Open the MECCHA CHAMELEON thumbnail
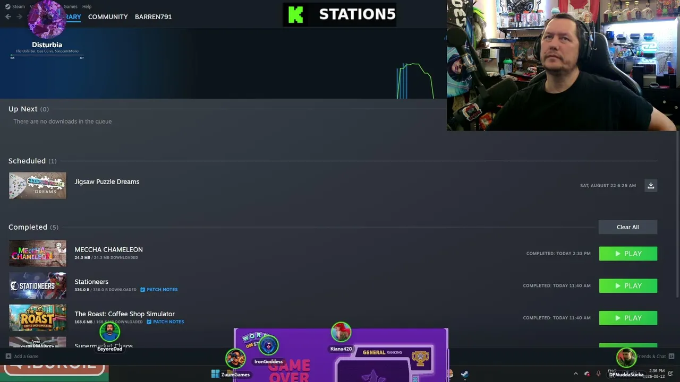Screen dimensions: 680x382 pos(37,254)
